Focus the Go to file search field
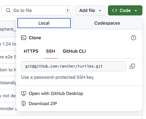This screenshot has height=119, width=146. 37,10
